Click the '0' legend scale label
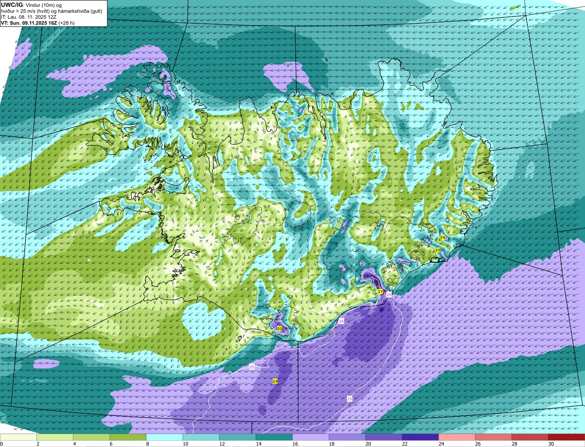Screen dimensions: 585x447 click(1, 444)
